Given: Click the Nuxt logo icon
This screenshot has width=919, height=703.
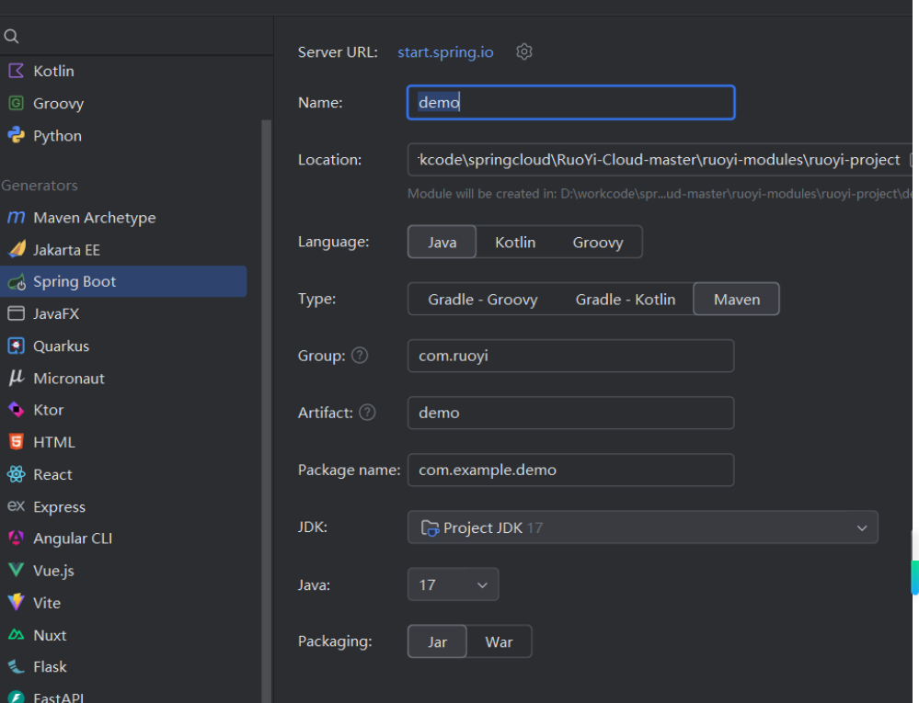Looking at the screenshot, I should [x=16, y=634].
